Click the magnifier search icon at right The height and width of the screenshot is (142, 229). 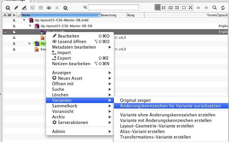[x=215, y=8]
